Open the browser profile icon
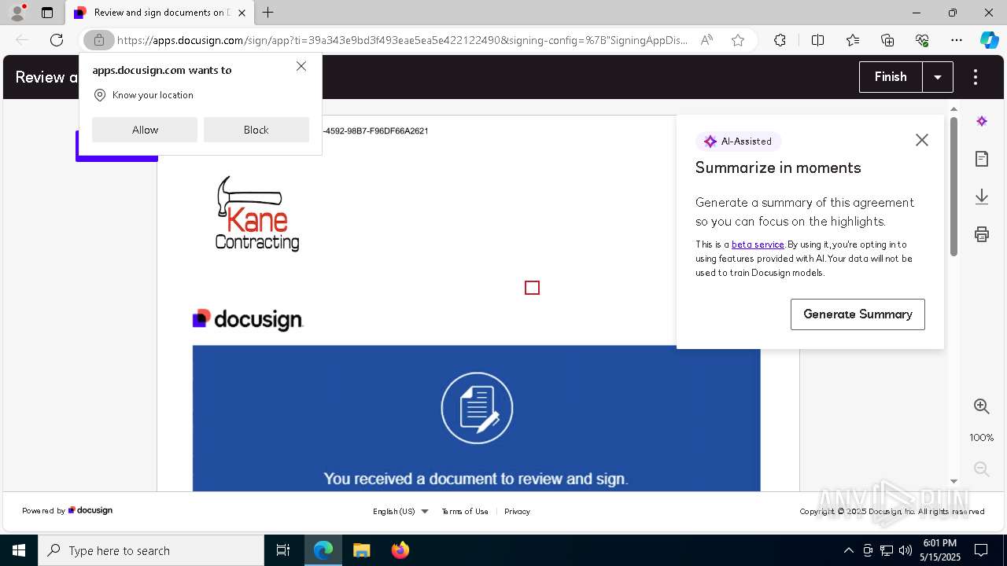1007x566 pixels. coord(17,13)
